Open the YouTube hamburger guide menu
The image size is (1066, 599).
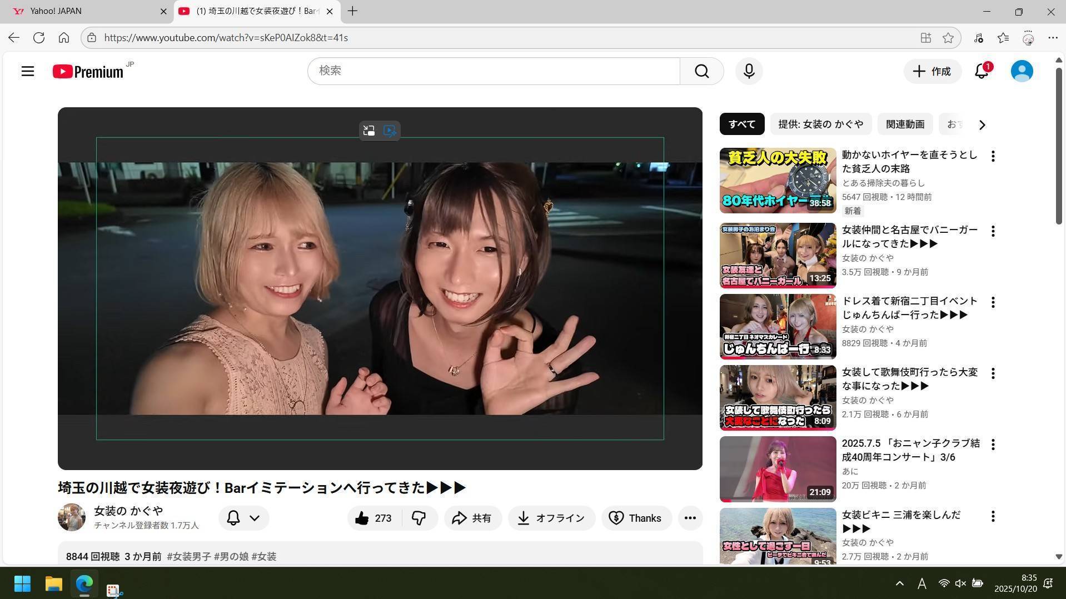(28, 71)
